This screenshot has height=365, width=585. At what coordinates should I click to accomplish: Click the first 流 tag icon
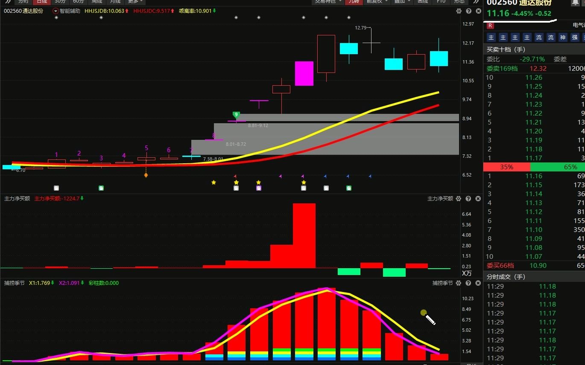pyautogui.click(x=539, y=38)
